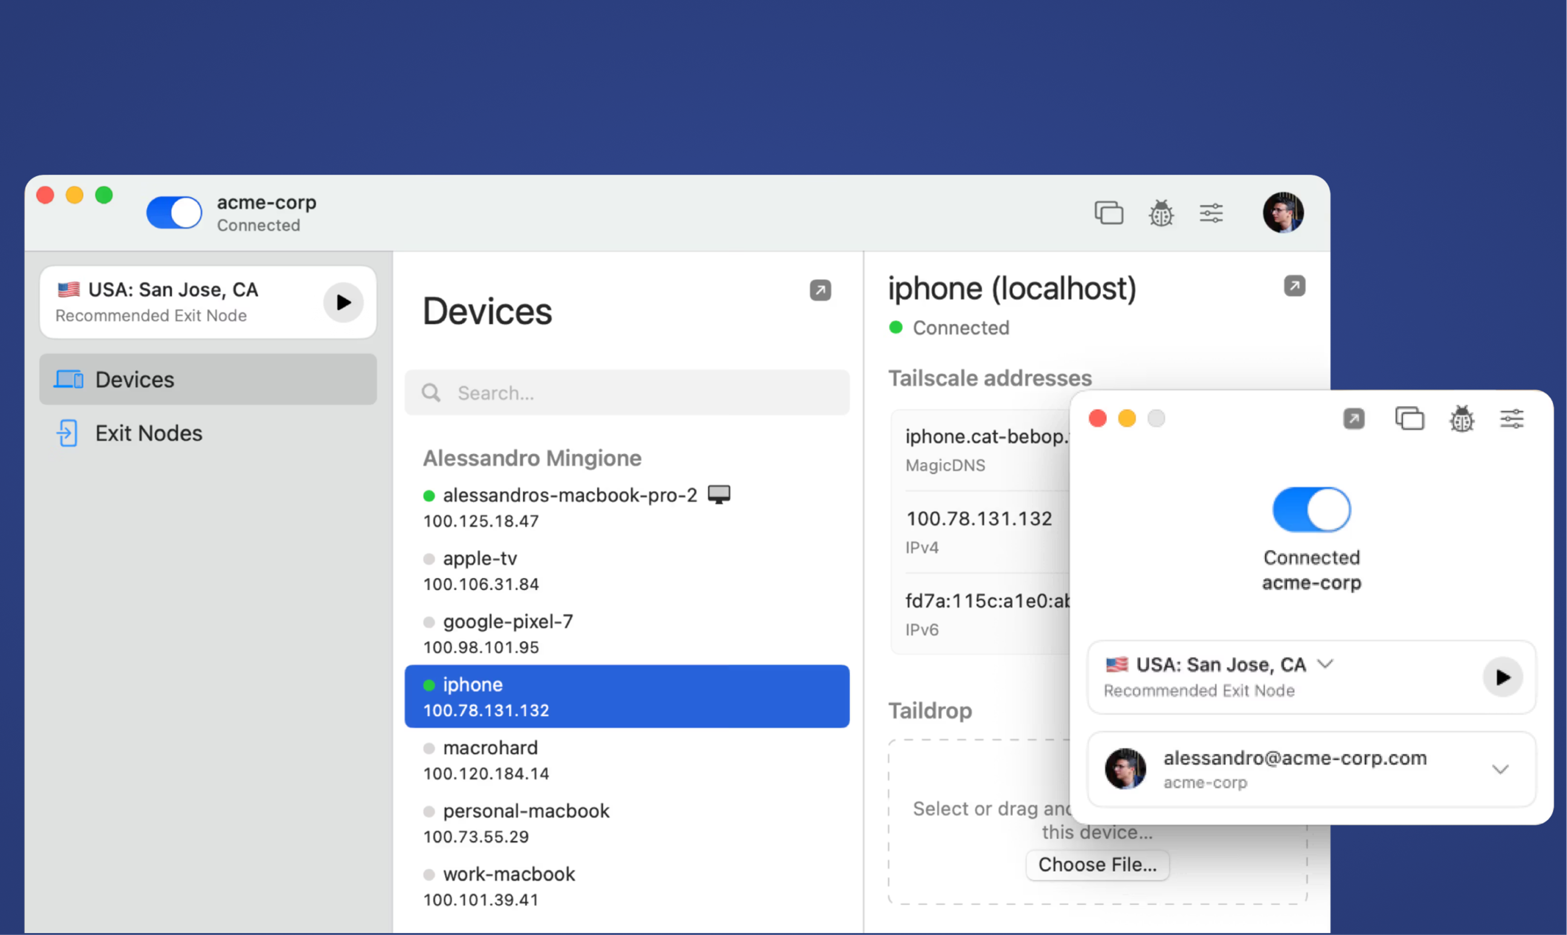Click the 100.98.101.95 address text
Screen dimensions: 1567x935
coord(481,647)
